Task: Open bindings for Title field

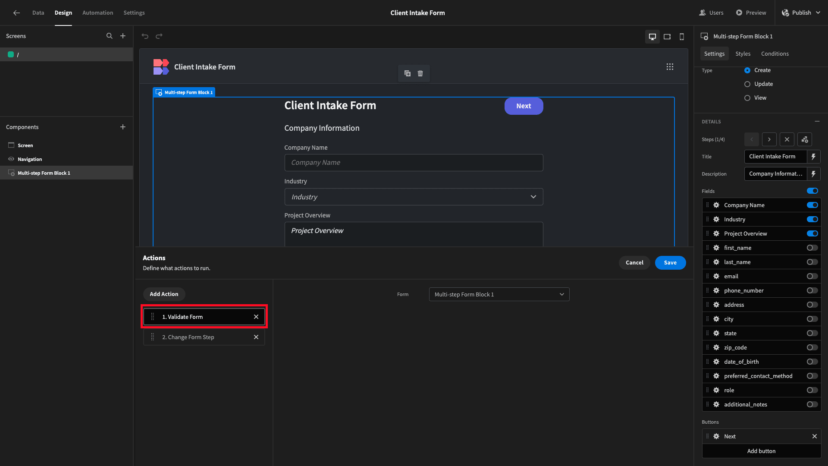Action: (814, 157)
